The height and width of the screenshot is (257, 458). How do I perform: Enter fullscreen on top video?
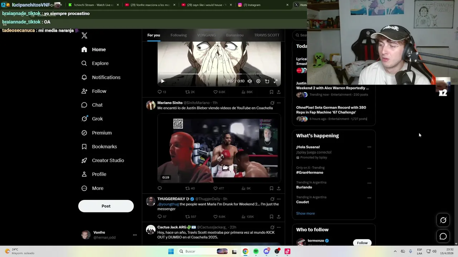point(276,81)
